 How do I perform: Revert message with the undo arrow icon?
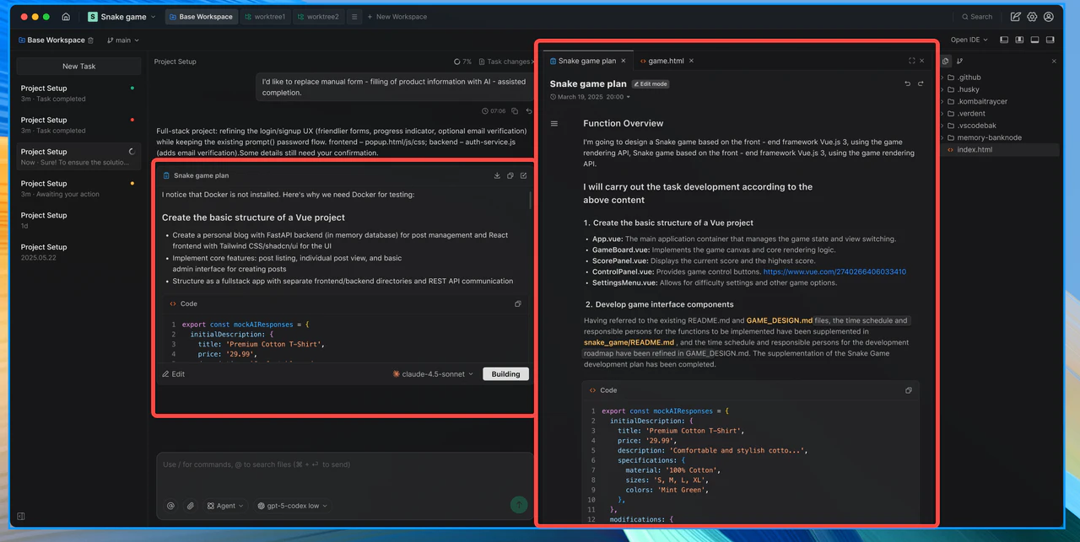[529, 110]
